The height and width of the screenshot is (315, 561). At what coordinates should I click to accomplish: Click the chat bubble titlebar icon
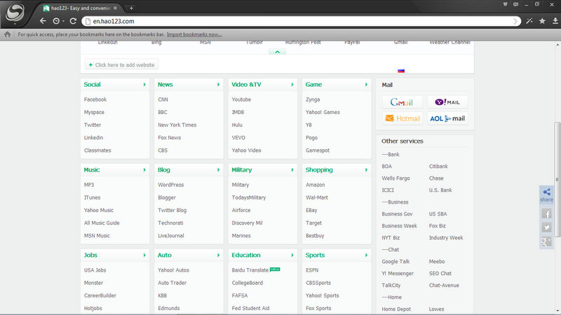(515, 4)
